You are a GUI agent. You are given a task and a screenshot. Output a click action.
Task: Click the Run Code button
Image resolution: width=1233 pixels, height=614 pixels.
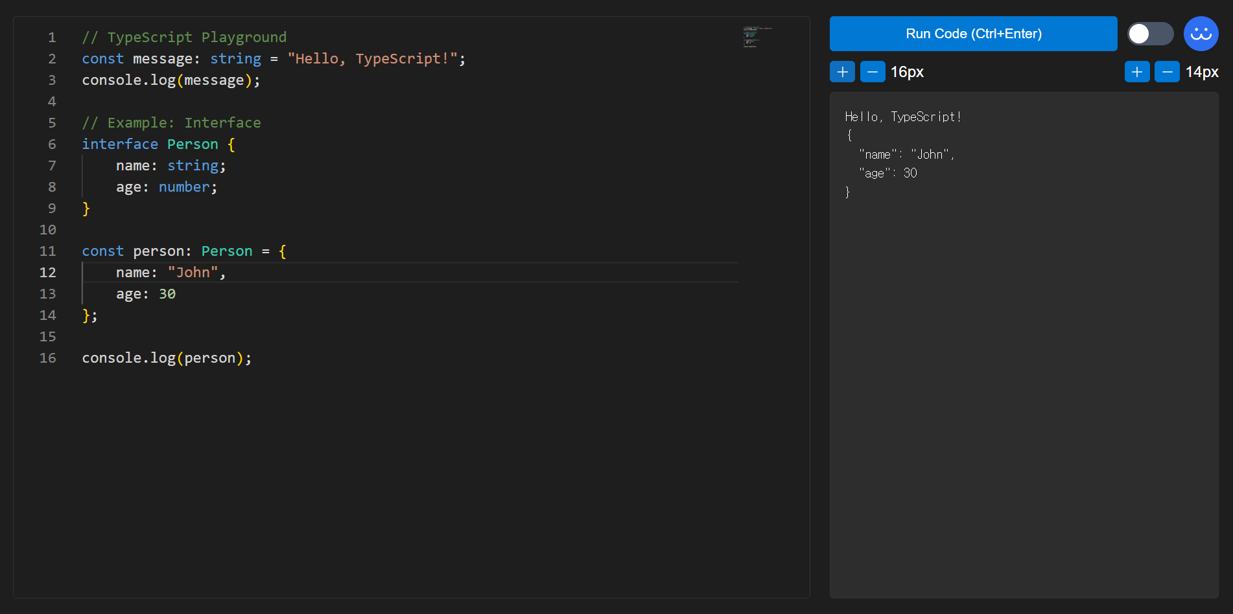coord(972,34)
